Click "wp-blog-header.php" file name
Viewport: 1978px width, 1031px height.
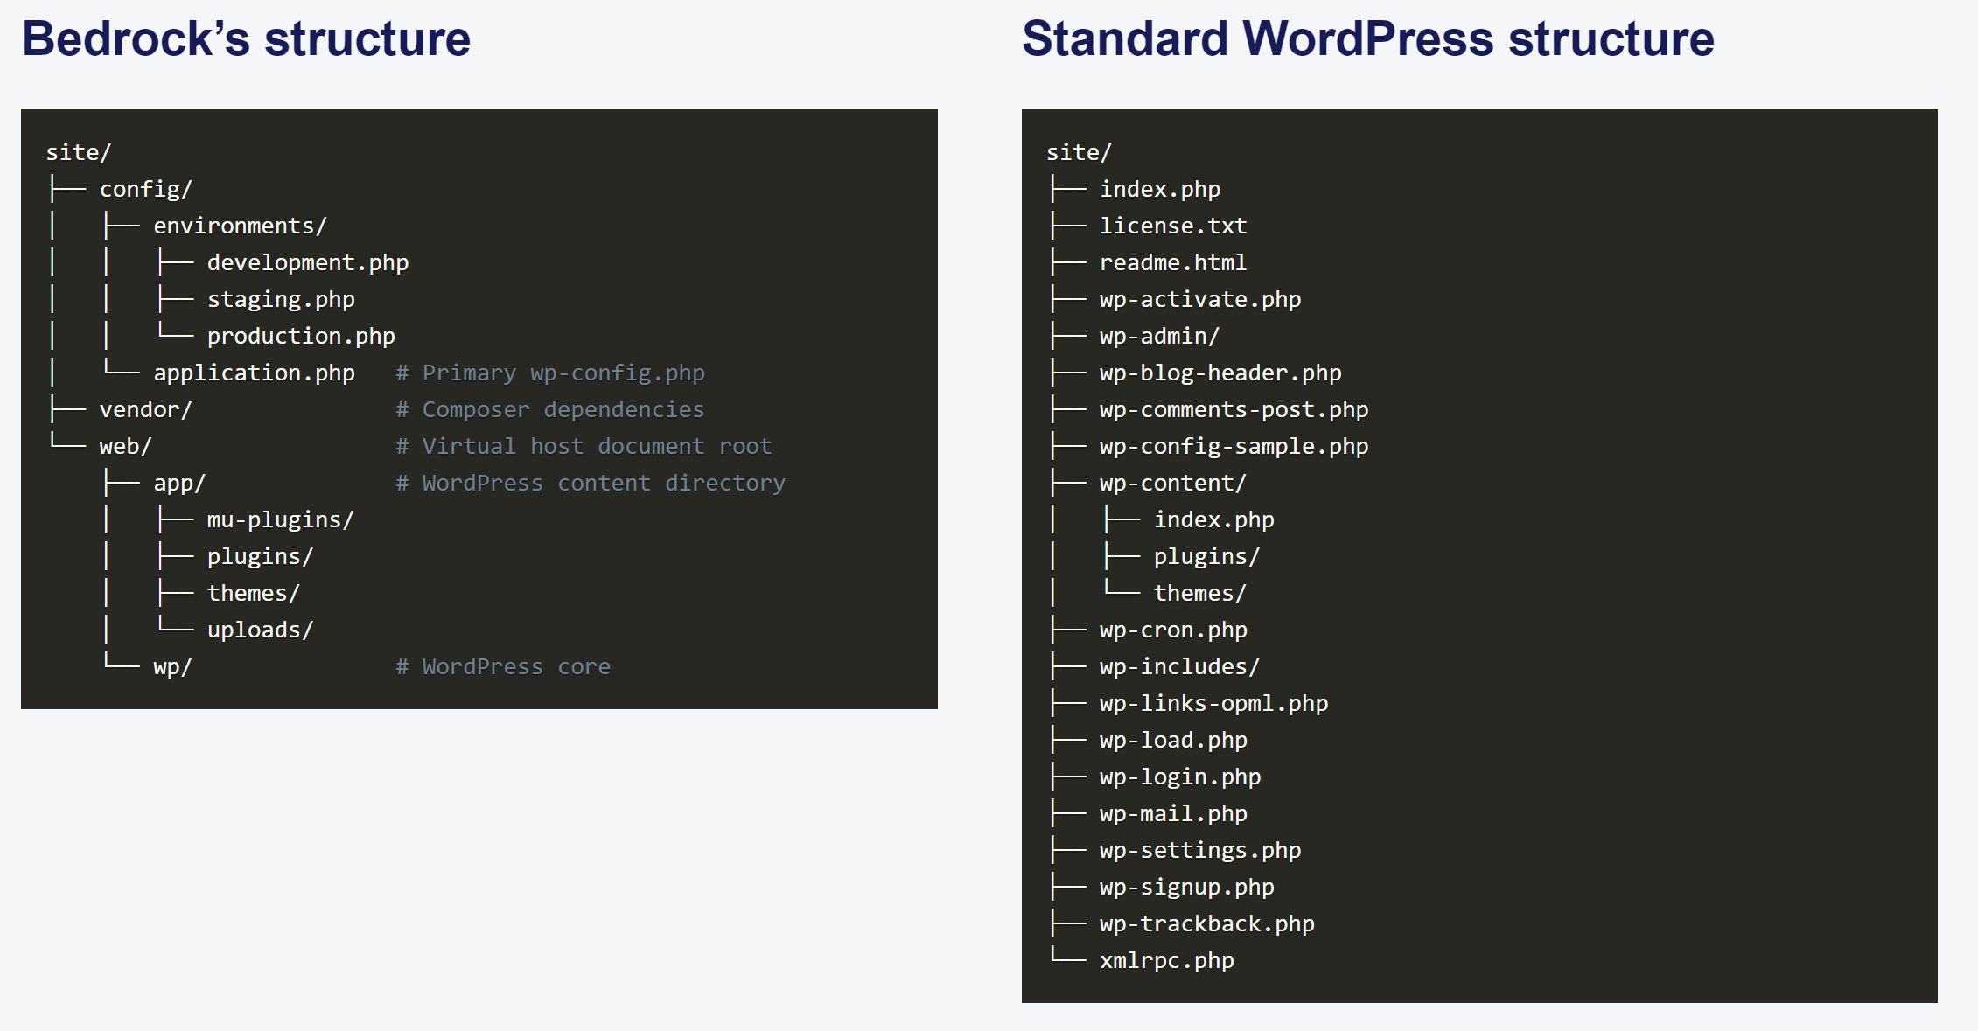[x=1220, y=373]
